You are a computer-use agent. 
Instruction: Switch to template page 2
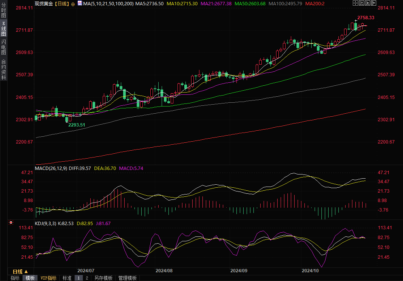(87, 278)
